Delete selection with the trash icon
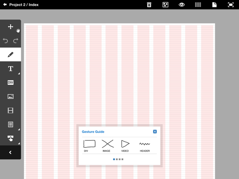This screenshot has height=179, width=239. 149,5
